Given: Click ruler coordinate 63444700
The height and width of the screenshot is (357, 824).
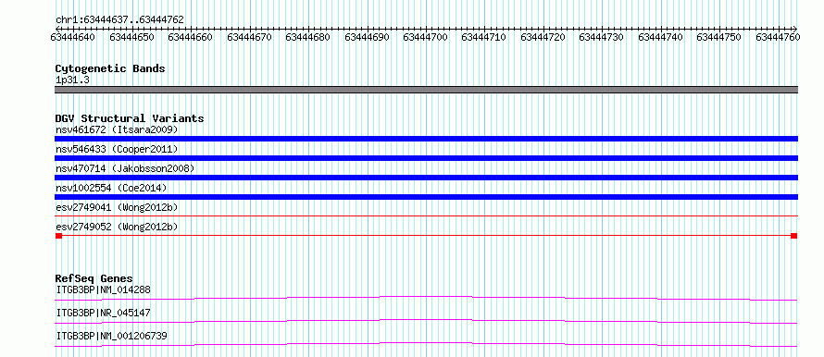Looking at the screenshot, I should (x=425, y=38).
